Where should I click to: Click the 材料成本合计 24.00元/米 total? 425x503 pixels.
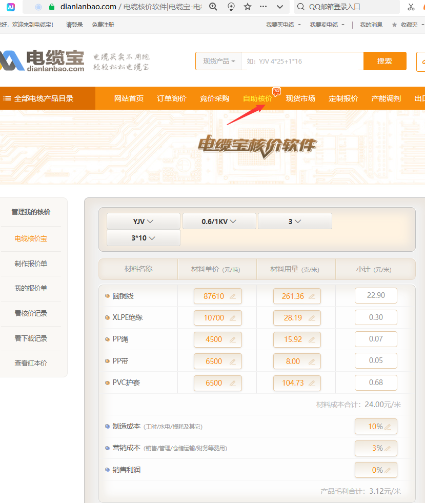point(358,405)
